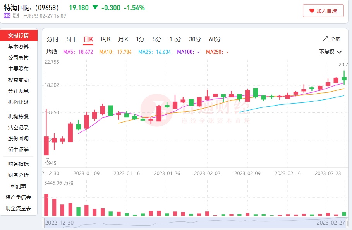
Task: Click the first tallest red volume bar
Action: coord(46,205)
